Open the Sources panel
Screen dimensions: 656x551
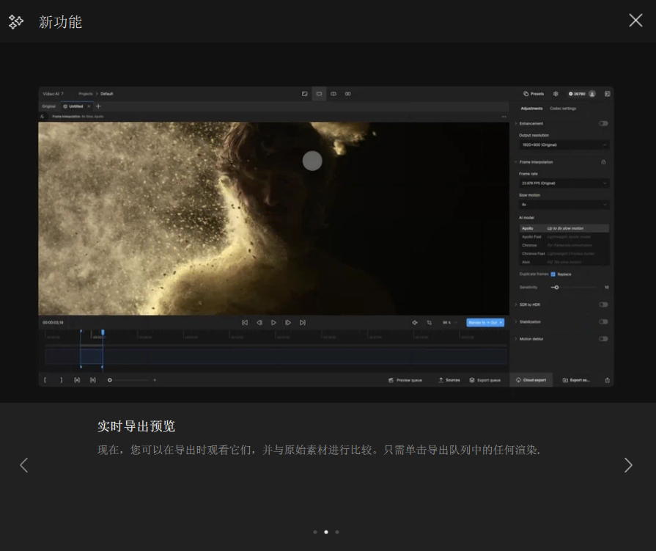coord(449,379)
